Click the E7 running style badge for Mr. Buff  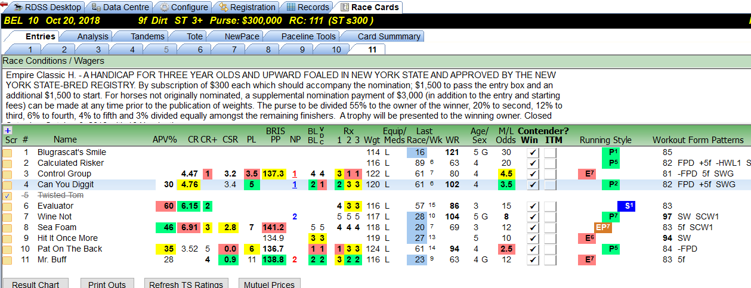click(587, 259)
